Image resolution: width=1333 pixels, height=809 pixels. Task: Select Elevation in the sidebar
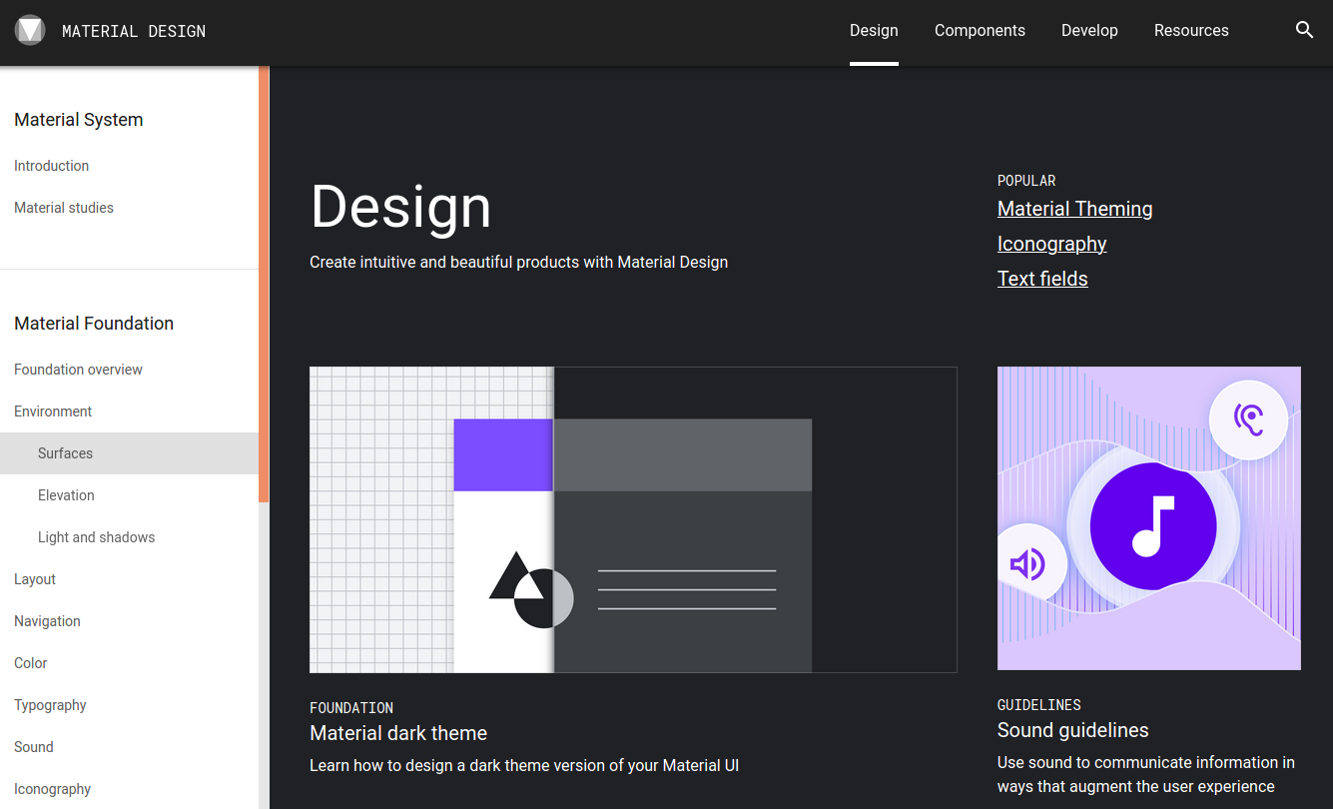point(66,495)
